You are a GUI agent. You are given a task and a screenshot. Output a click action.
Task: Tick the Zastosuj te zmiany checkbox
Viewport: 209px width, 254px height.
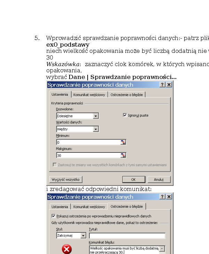pyautogui.click(x=55, y=165)
